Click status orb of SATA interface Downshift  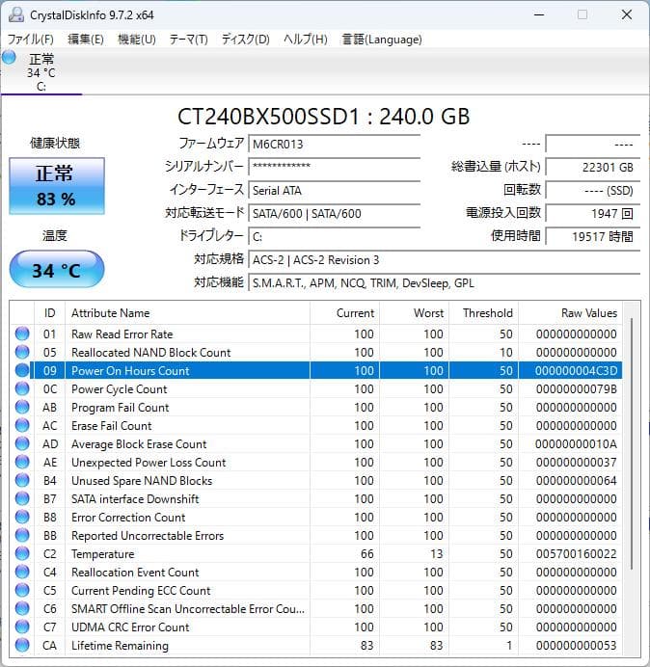point(22,498)
